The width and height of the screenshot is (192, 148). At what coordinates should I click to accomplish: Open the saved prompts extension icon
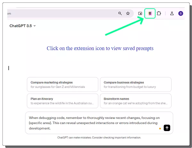coord(150,13)
